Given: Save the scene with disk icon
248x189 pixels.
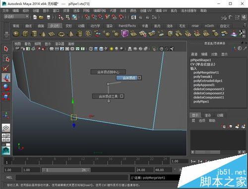Looking at the screenshot, I should click(48, 17).
